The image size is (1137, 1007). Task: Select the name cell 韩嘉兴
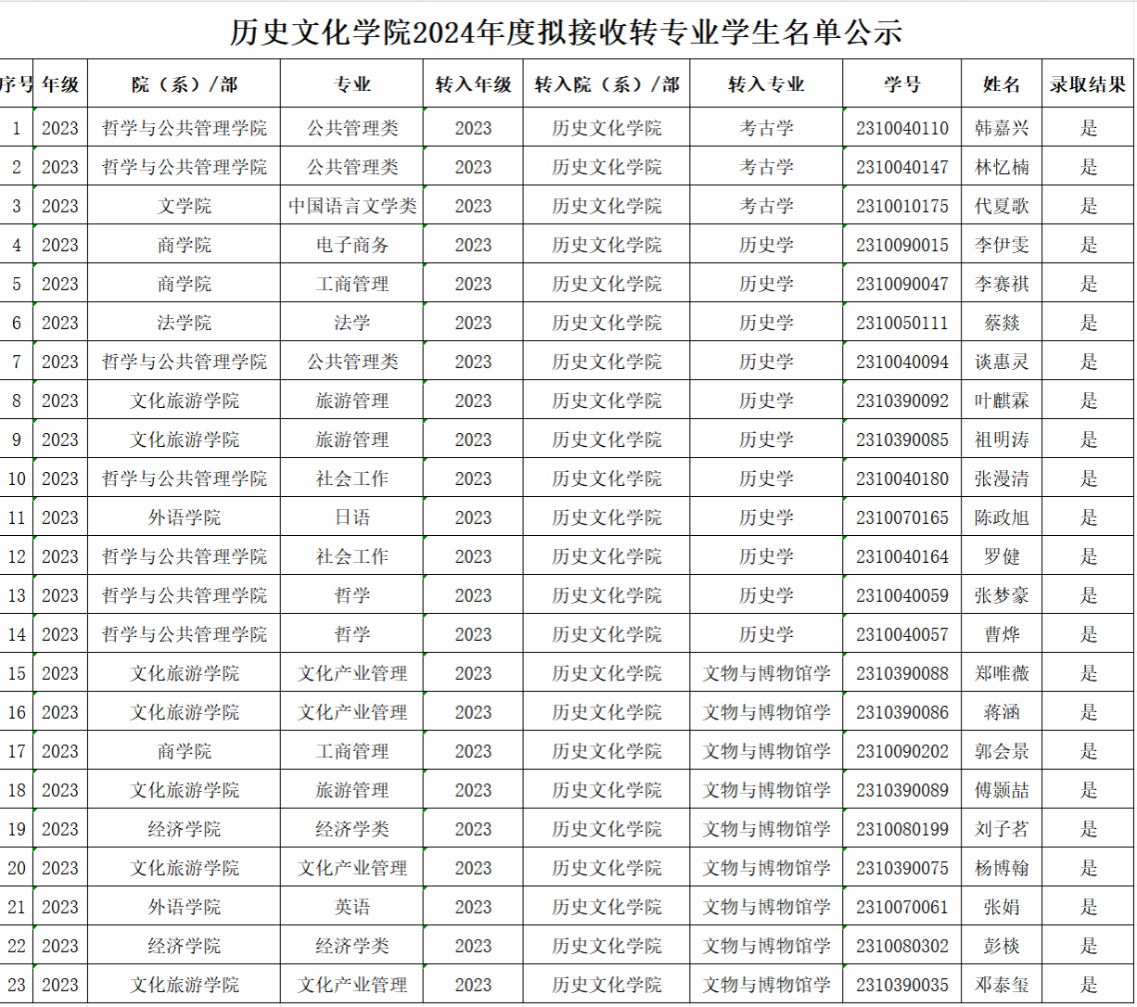[1001, 128]
